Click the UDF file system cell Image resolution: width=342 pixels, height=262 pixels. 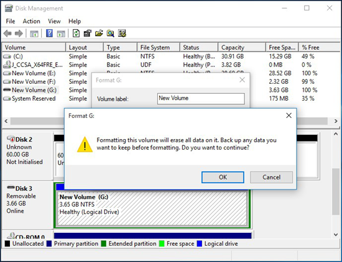click(146, 65)
